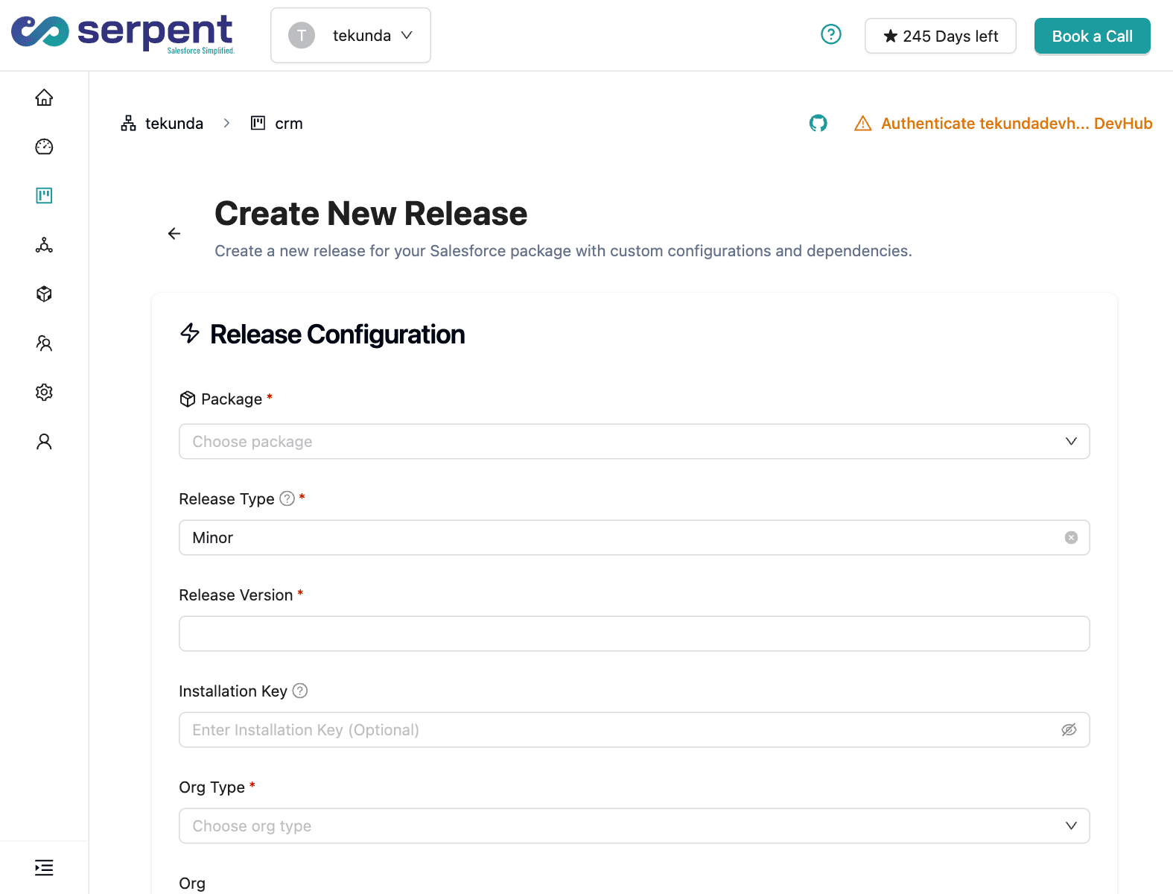1173x894 pixels.
Task: Open the Home icon in sidebar
Action: point(44,98)
